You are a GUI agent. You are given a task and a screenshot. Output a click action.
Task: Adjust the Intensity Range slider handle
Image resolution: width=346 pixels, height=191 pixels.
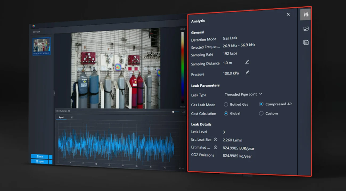pyautogui.click(x=173, y=112)
